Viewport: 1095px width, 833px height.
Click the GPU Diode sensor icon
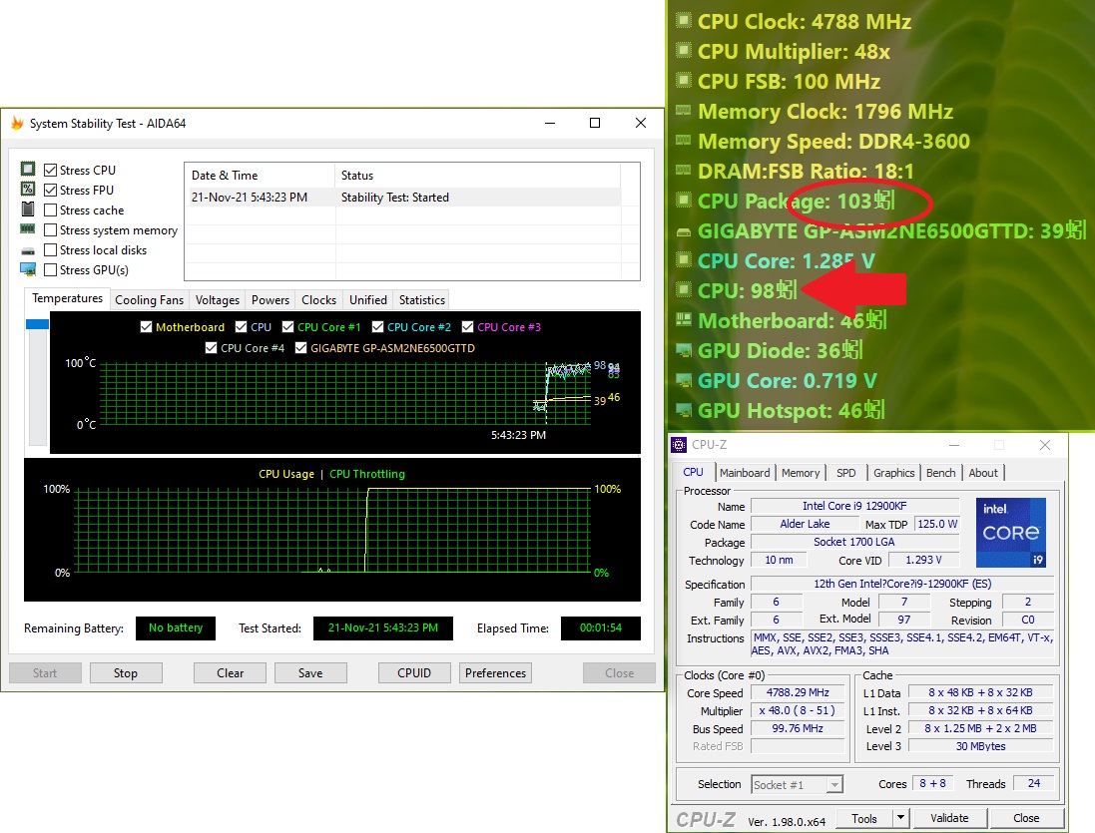(683, 350)
